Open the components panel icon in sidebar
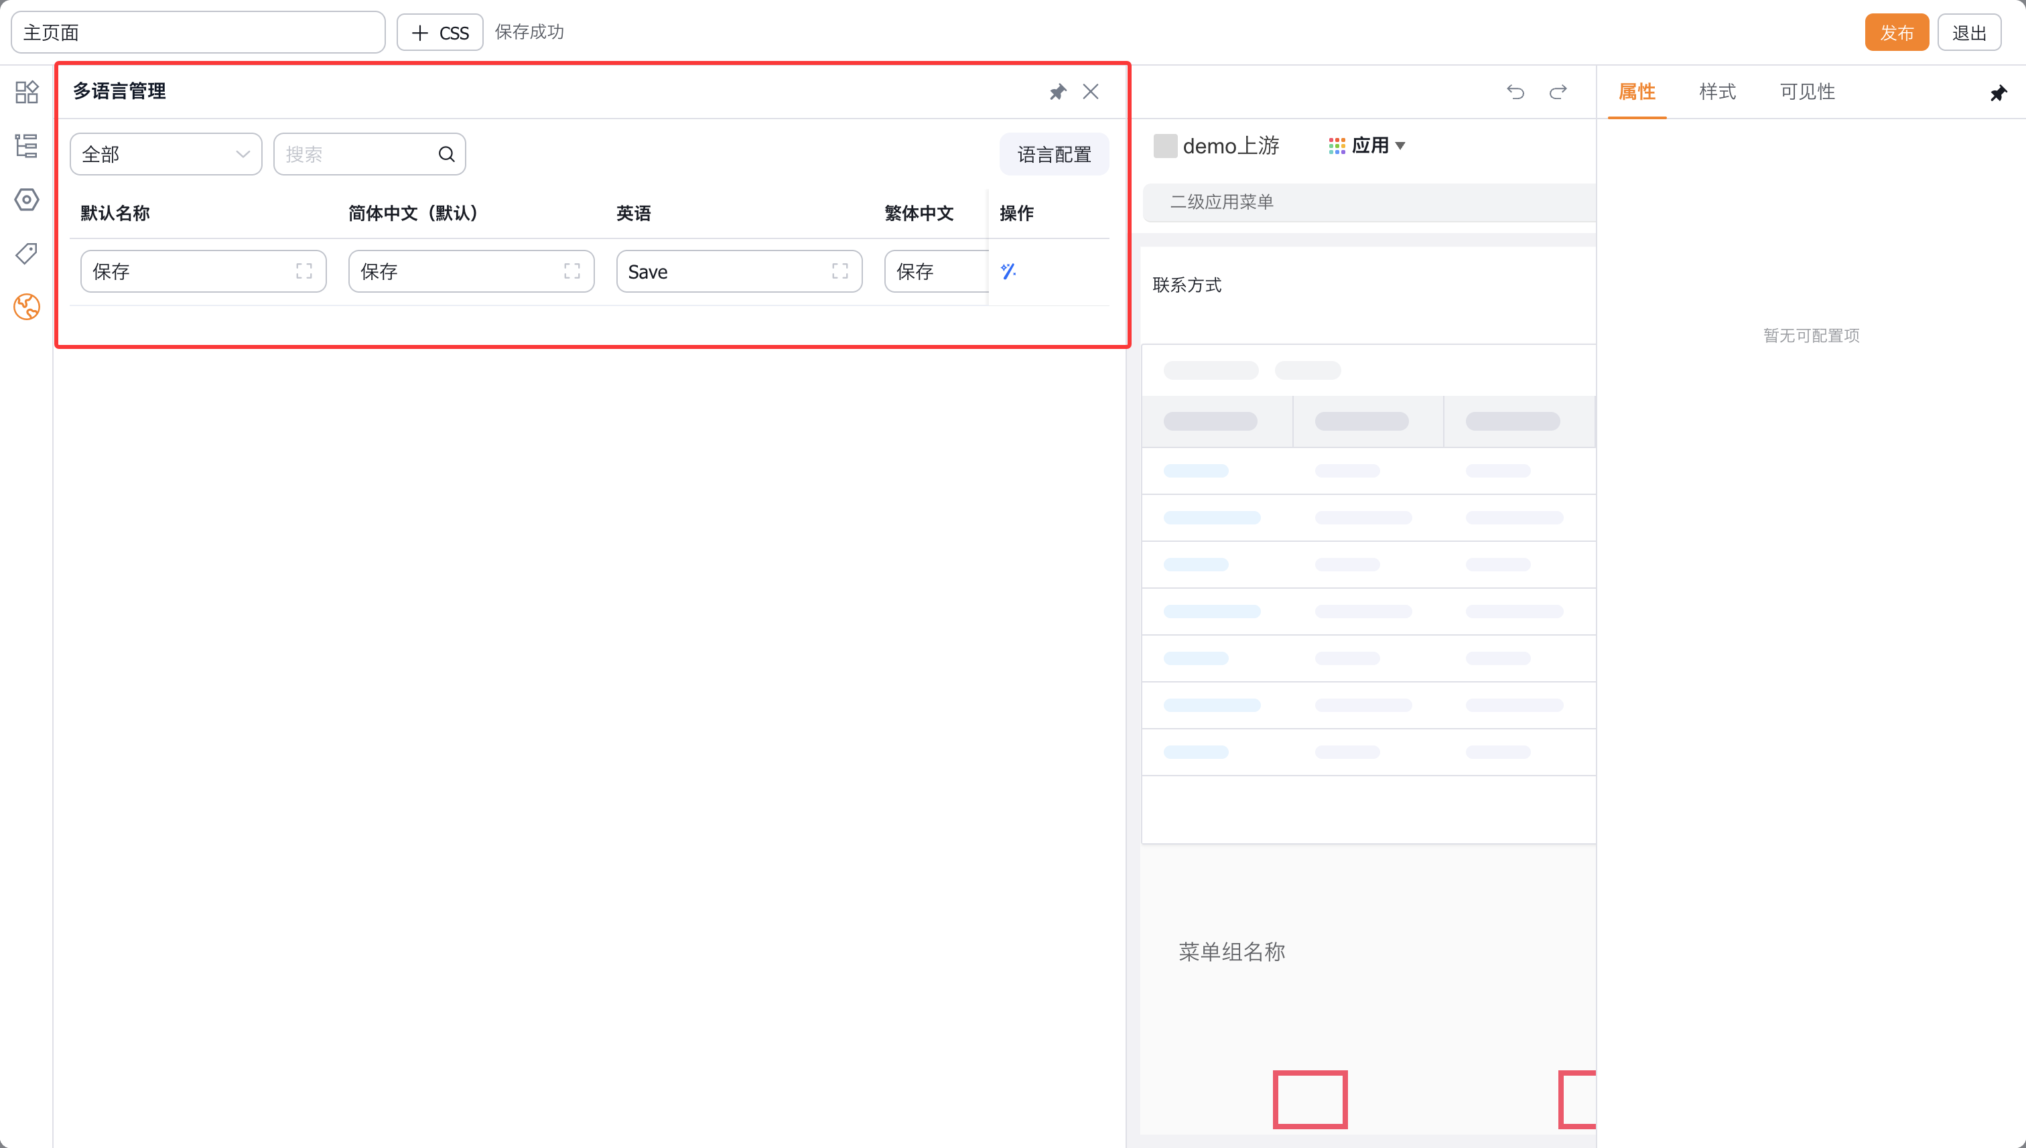 [x=27, y=92]
